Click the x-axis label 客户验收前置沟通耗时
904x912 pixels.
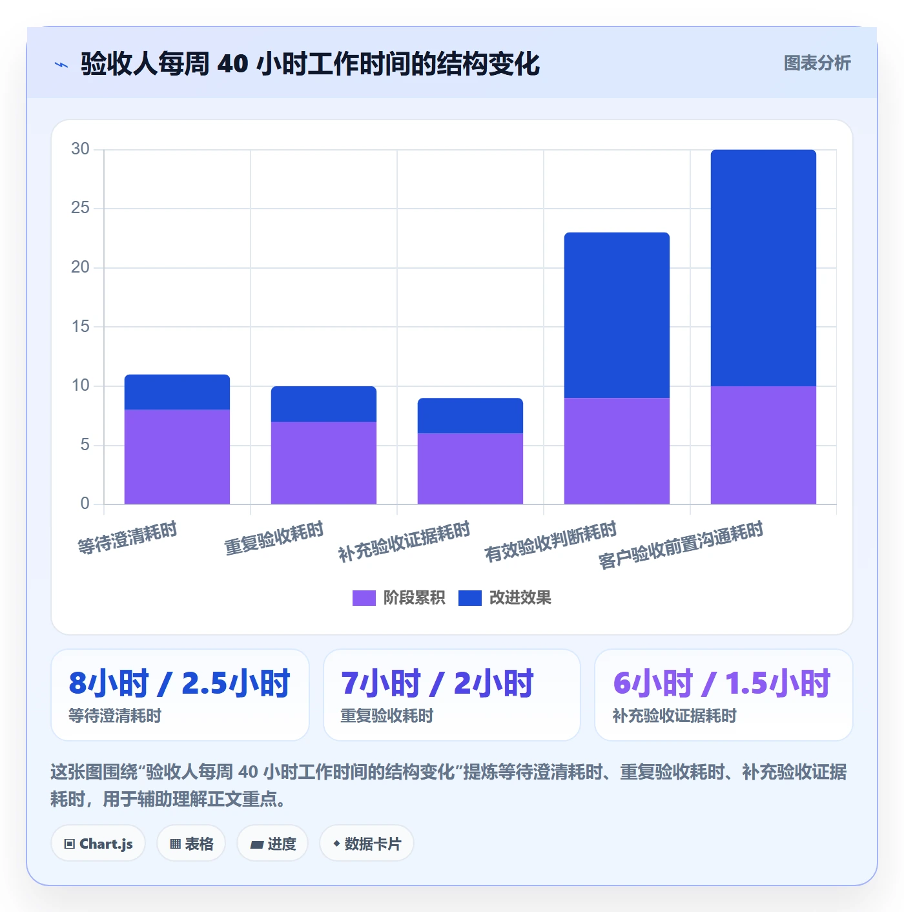681,545
